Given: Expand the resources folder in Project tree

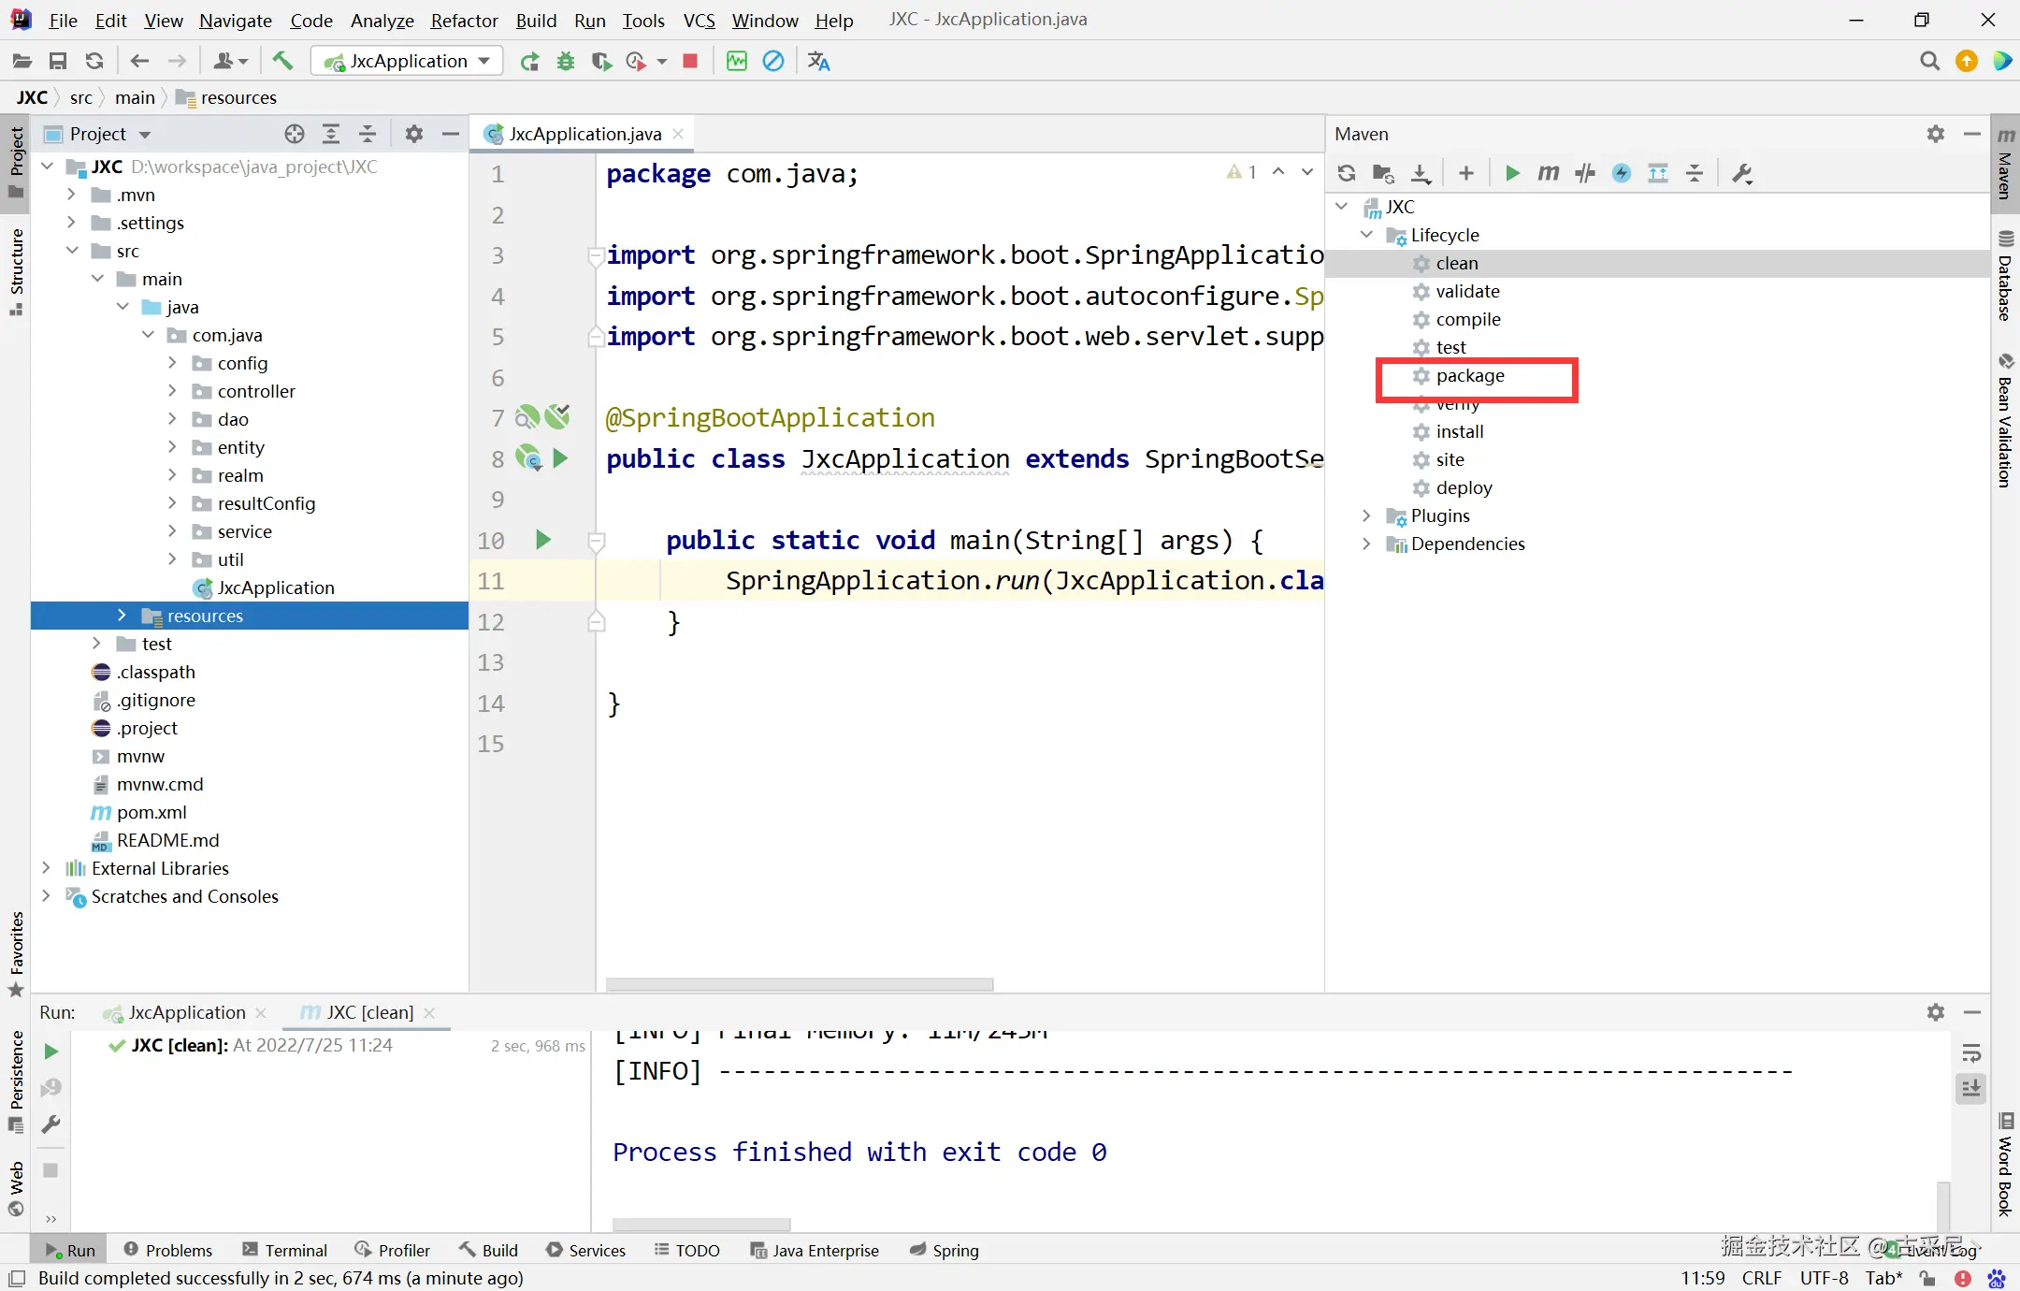Looking at the screenshot, I should pyautogui.click(x=122, y=615).
